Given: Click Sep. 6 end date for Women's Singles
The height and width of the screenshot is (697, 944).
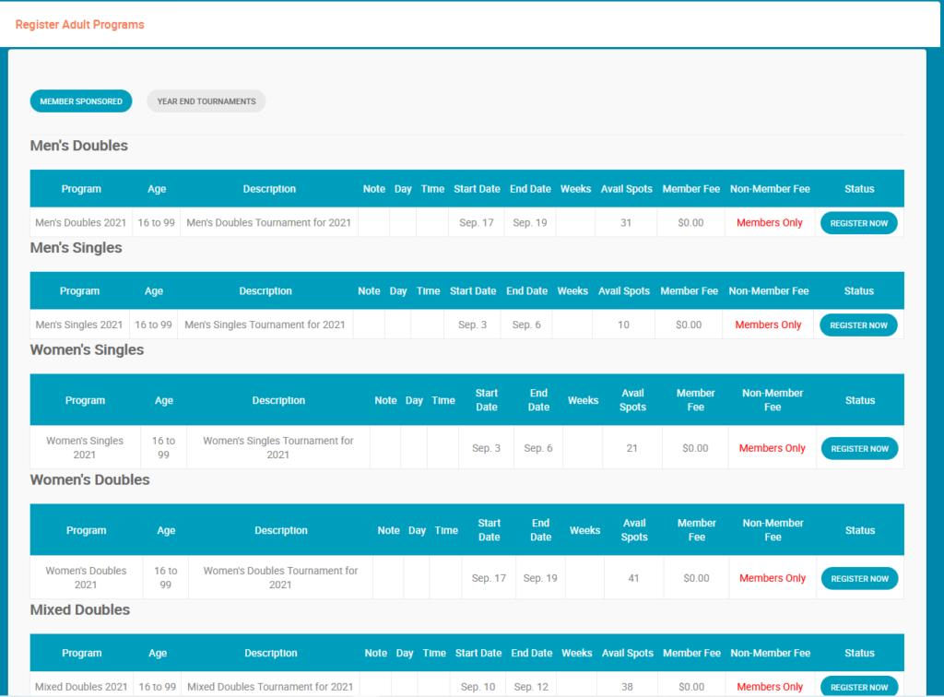Looking at the screenshot, I should click(538, 448).
